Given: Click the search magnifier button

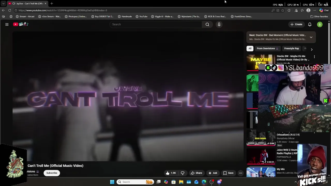Looking at the screenshot, I should click(x=207, y=24).
